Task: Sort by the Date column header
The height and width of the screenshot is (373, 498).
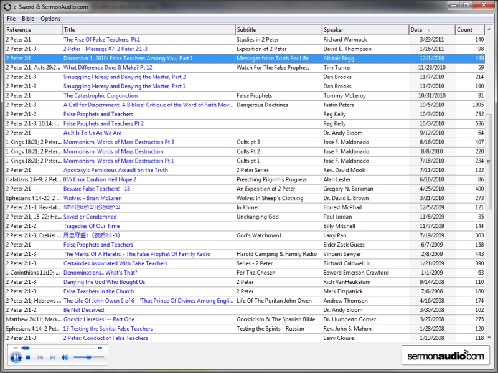Action: pos(432,29)
